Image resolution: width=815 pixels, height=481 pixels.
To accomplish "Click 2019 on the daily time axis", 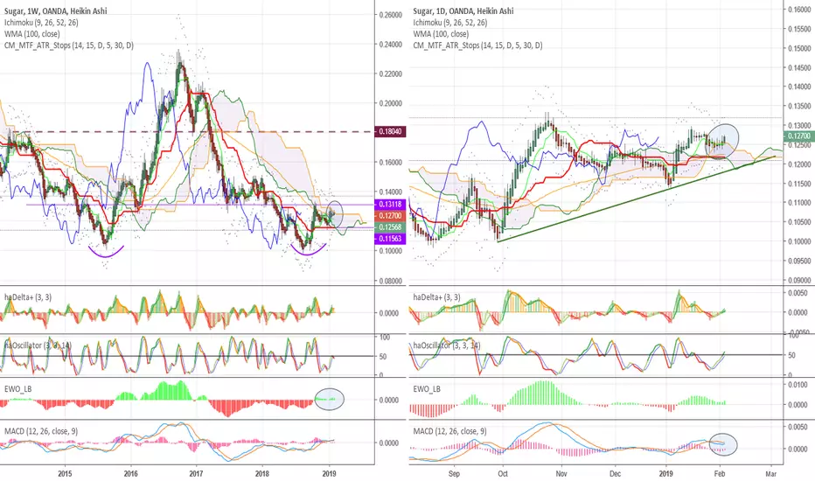I will (x=665, y=474).
